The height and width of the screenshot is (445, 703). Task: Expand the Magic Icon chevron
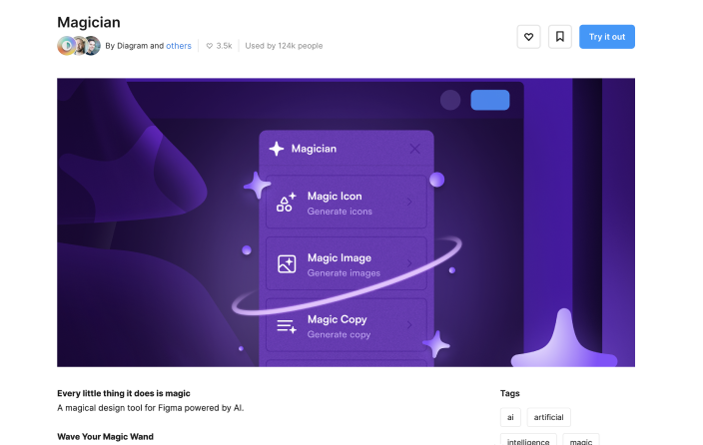409,202
